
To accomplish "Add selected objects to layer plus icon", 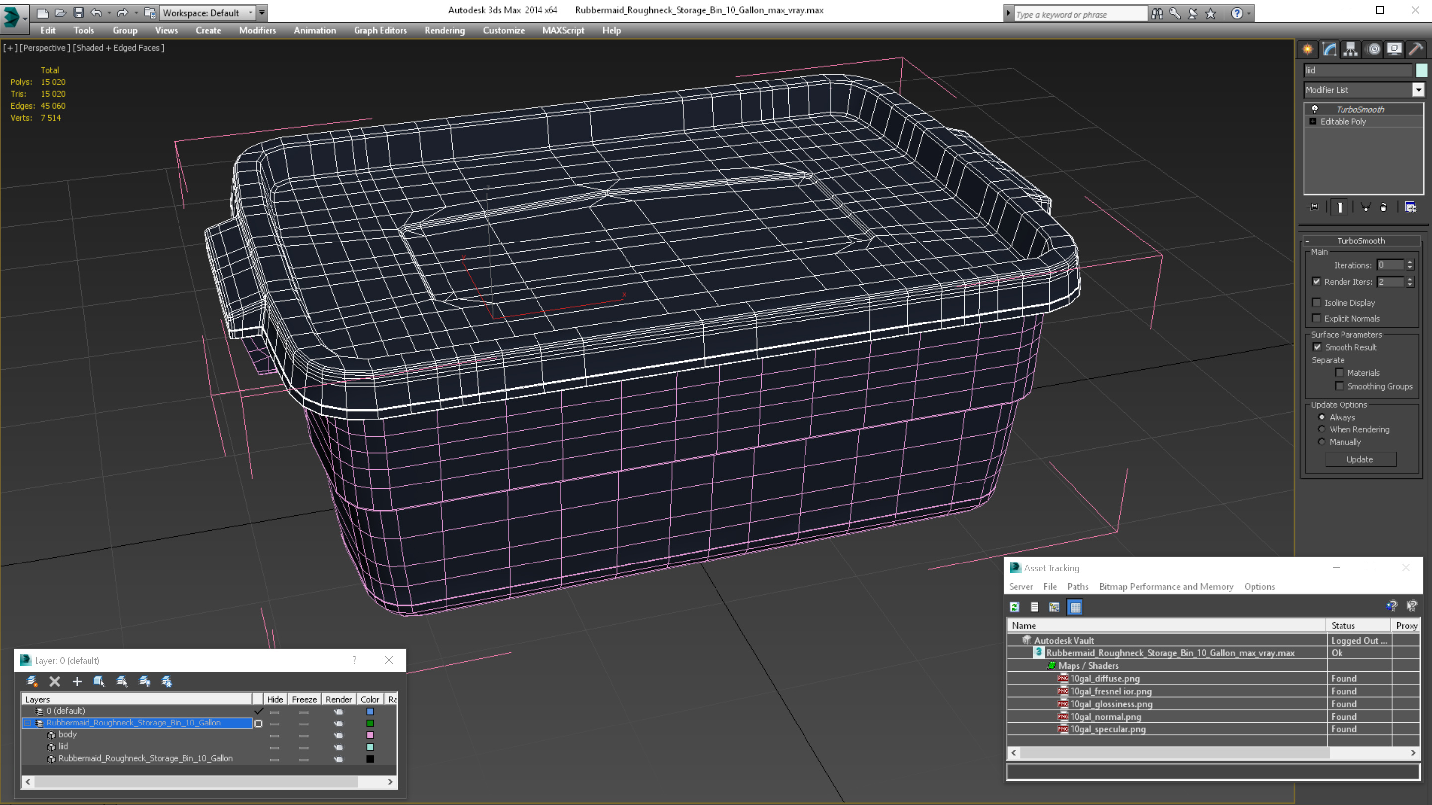I will point(77,681).
